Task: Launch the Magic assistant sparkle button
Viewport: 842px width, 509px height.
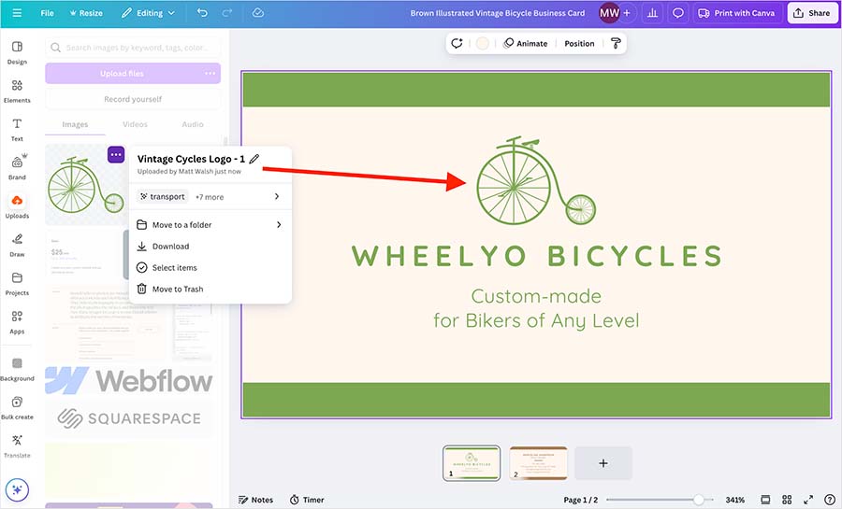Action: (x=17, y=489)
